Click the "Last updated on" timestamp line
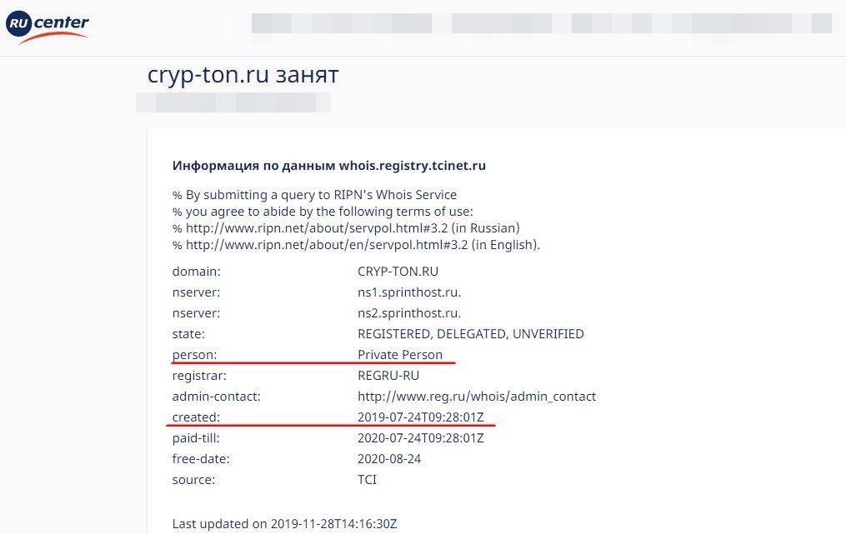Screen dimensions: 846x534 tap(284, 524)
